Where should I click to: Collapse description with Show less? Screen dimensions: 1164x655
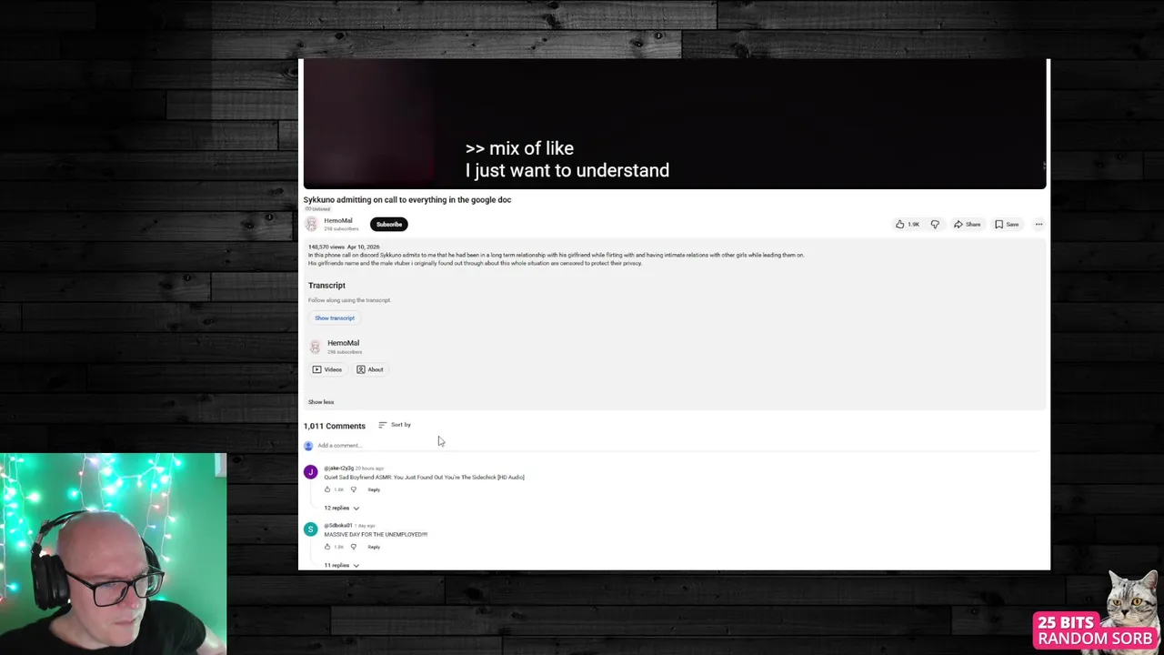321,402
